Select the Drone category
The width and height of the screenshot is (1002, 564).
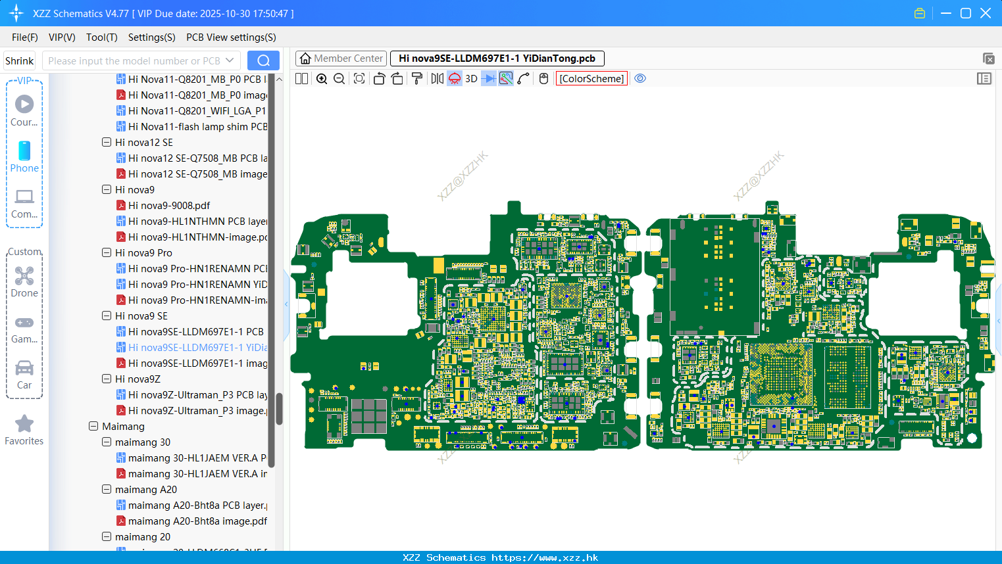pyautogui.click(x=24, y=281)
